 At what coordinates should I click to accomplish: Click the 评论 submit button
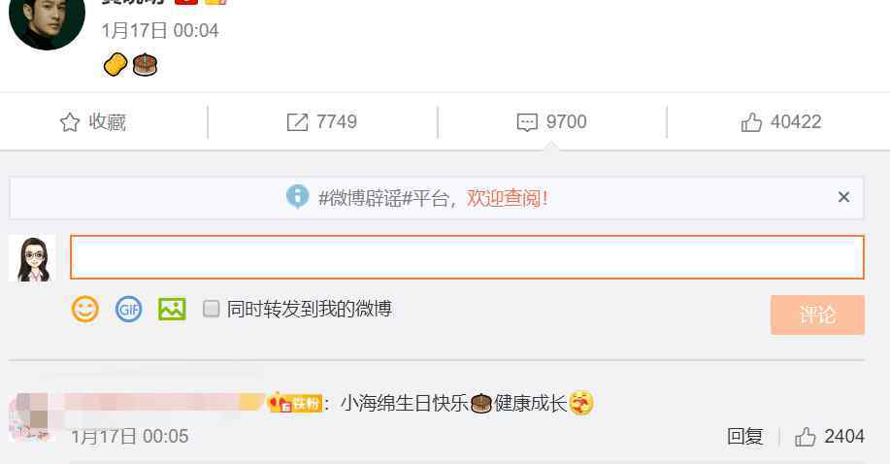click(x=817, y=315)
